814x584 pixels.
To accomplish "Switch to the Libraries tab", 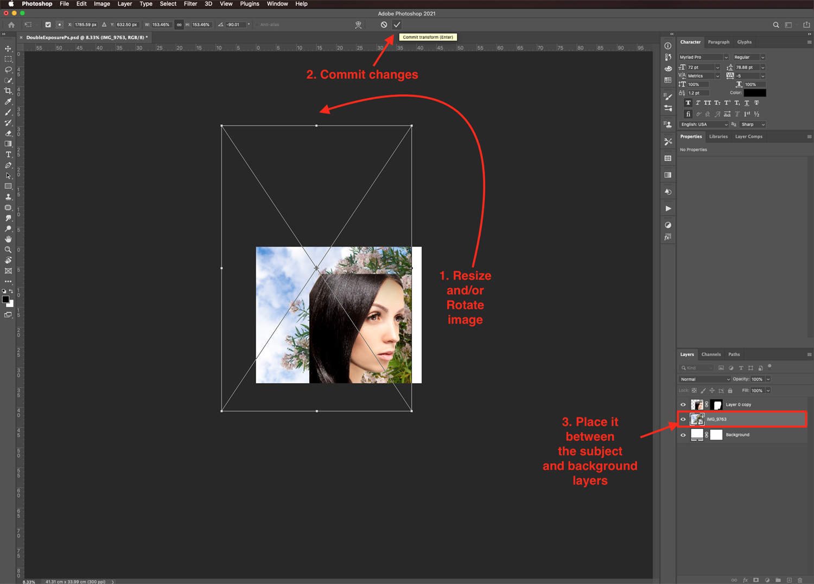I will click(718, 137).
